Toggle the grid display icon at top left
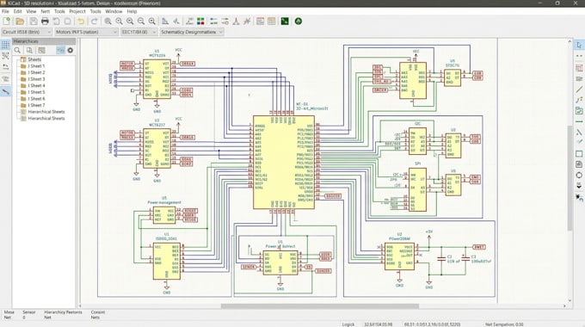This screenshot has width=585, height=327. pyautogui.click(x=6, y=45)
